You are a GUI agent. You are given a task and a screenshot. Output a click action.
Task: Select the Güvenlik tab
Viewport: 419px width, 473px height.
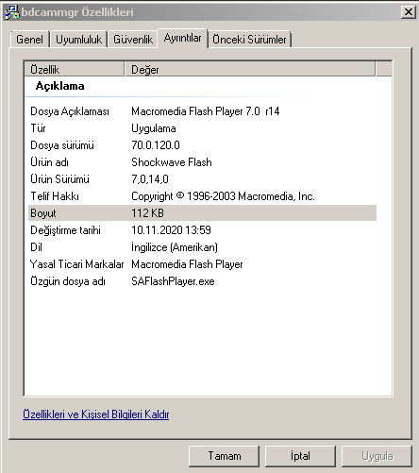pos(133,40)
